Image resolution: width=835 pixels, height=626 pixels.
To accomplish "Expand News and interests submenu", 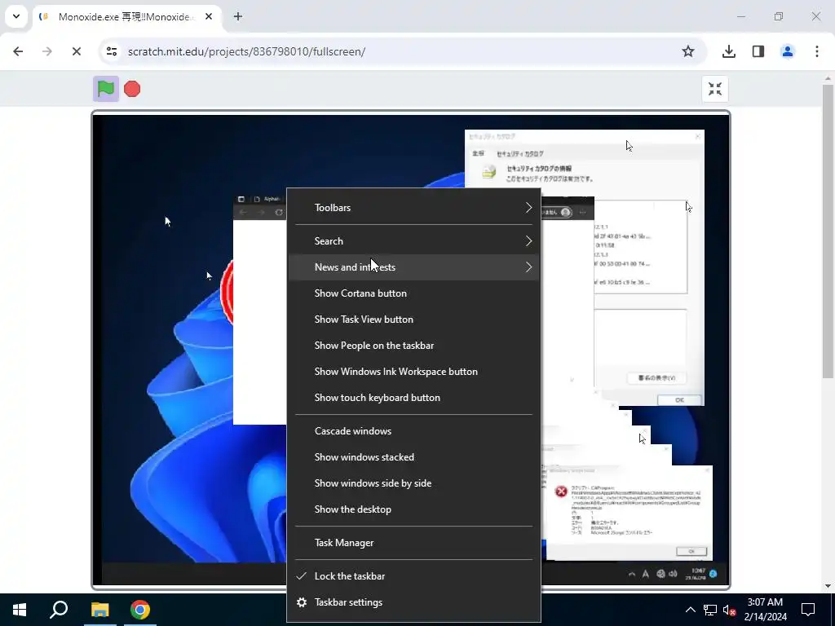I will 413,267.
